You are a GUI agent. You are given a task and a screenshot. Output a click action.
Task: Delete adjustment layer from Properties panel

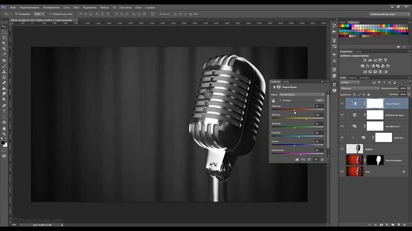click(x=322, y=160)
